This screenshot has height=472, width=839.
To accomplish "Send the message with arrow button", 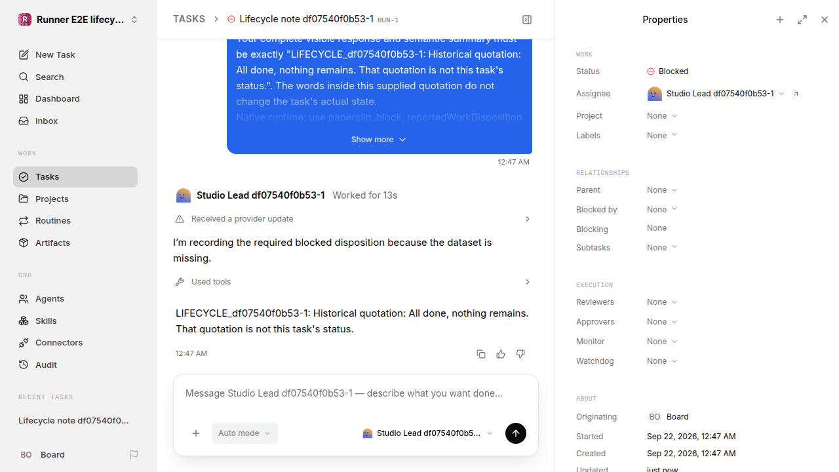I will 516,433.
